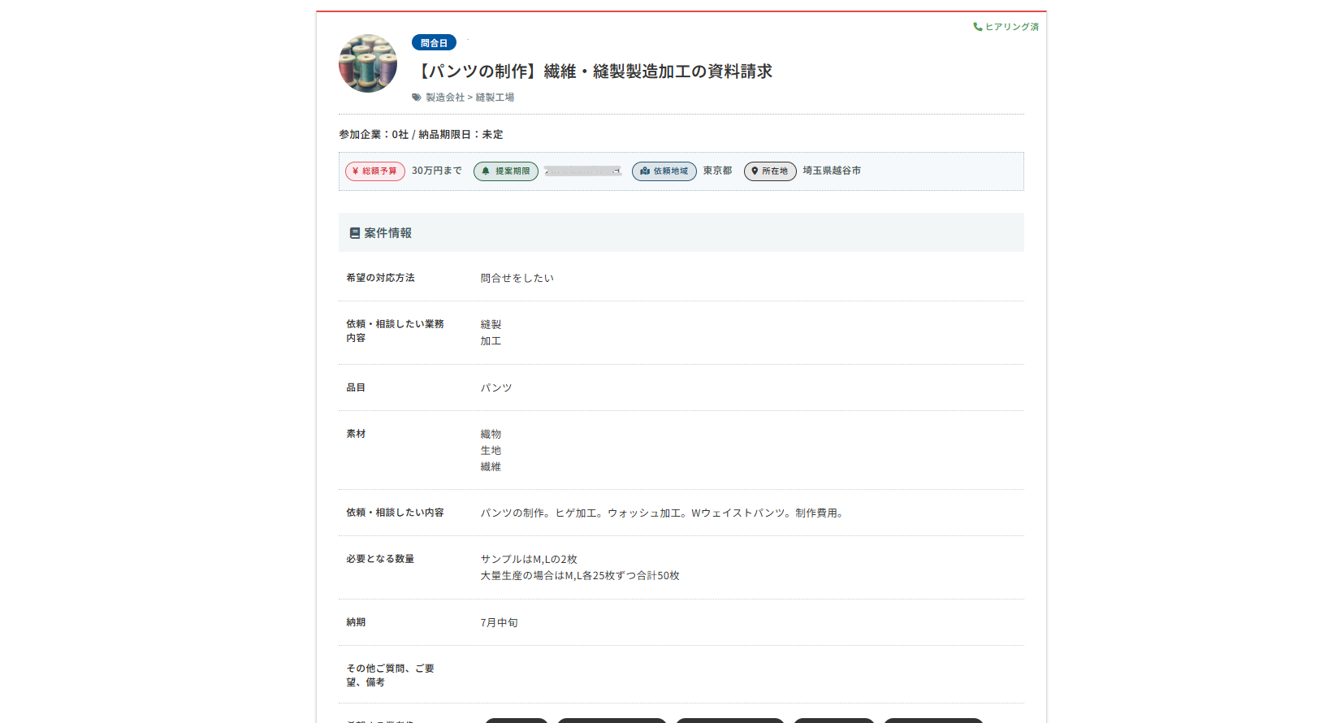Click the 納期 label
Viewport: 1341px width, 723px height.
356,622
